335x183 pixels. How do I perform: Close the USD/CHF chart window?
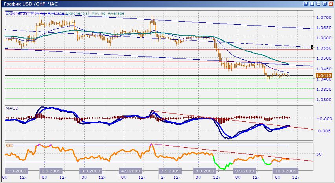tap(331, 4)
